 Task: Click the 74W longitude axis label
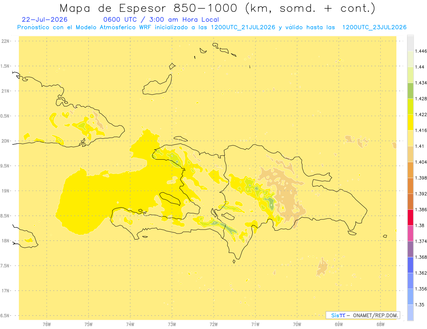130,324
